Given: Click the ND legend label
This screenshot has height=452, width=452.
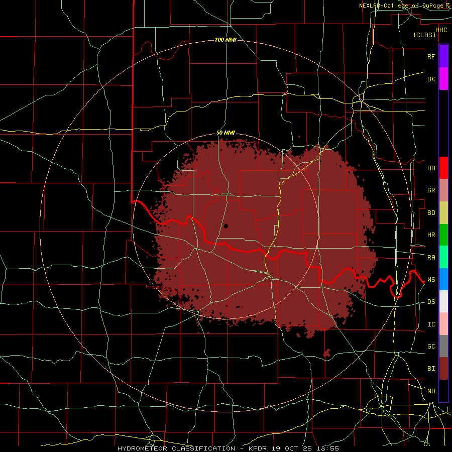Looking at the screenshot, I should [x=431, y=391].
